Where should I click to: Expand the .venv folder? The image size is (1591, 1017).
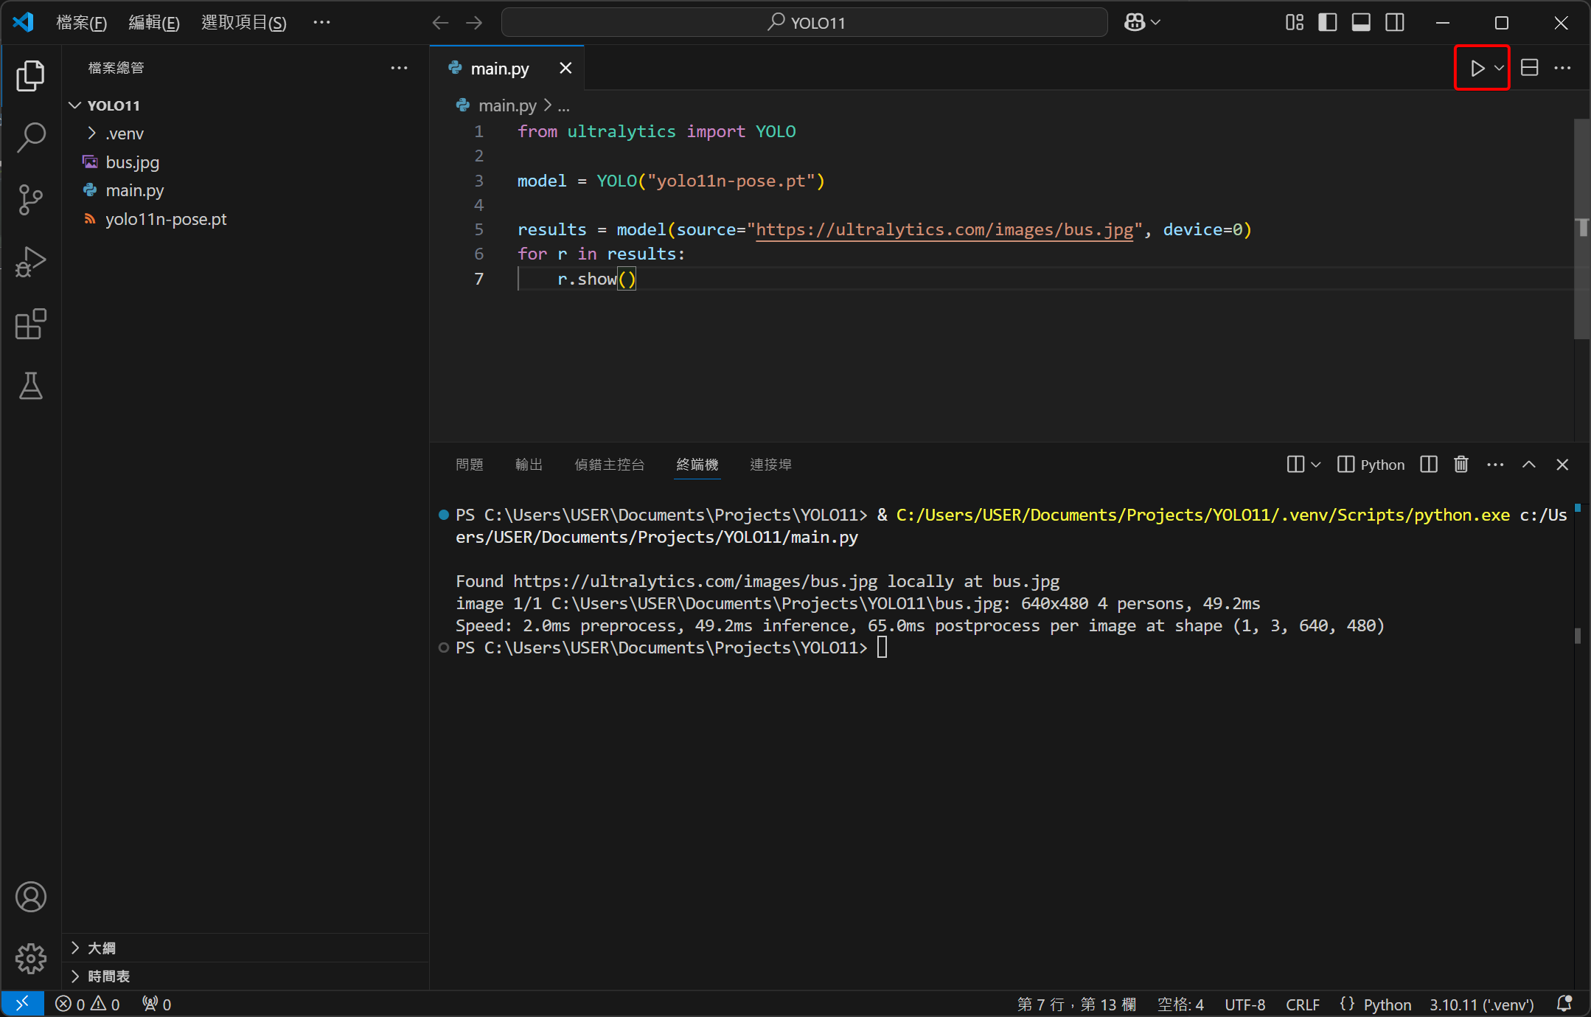coord(124,133)
